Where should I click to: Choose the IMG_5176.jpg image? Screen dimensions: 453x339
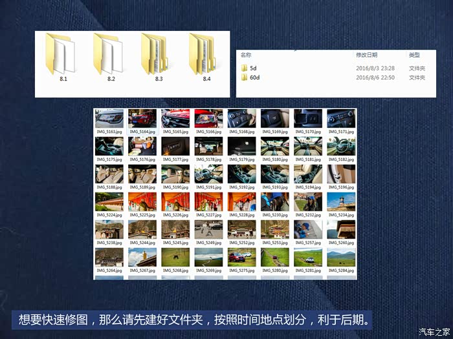[x=142, y=146]
